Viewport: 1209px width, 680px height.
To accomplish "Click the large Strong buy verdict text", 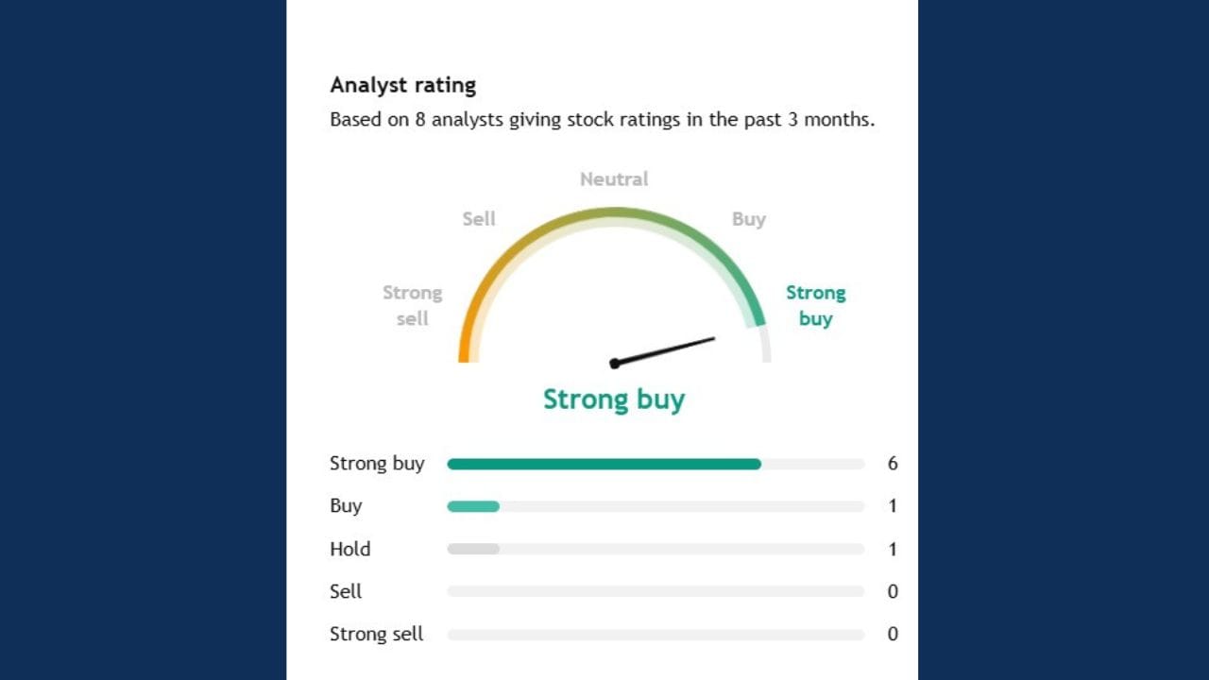I will (x=614, y=399).
